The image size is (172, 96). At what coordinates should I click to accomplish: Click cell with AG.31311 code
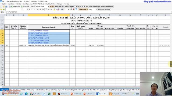click(23, 45)
